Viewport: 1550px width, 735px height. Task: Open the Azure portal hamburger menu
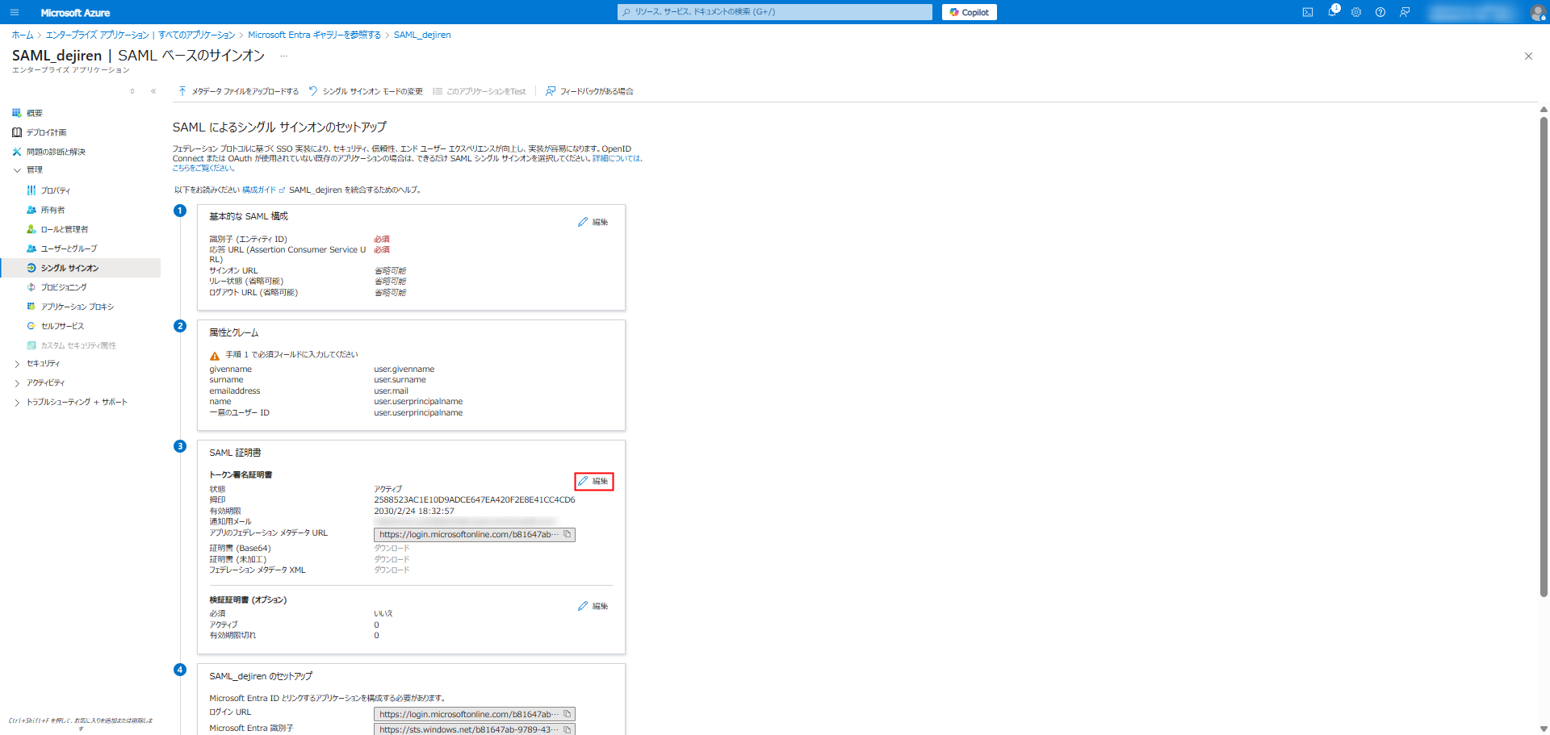pos(15,12)
